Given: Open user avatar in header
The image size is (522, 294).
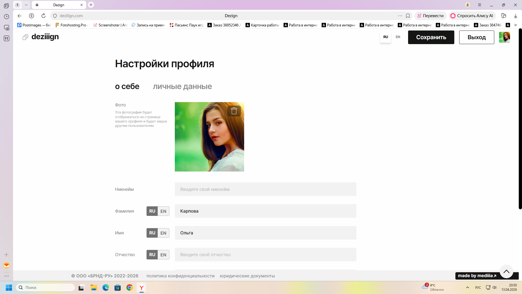Looking at the screenshot, I should coord(504,37).
